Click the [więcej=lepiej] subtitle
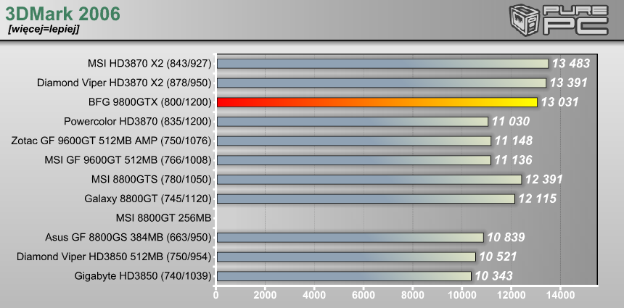Screen dimensions: 624x308 coord(44,30)
